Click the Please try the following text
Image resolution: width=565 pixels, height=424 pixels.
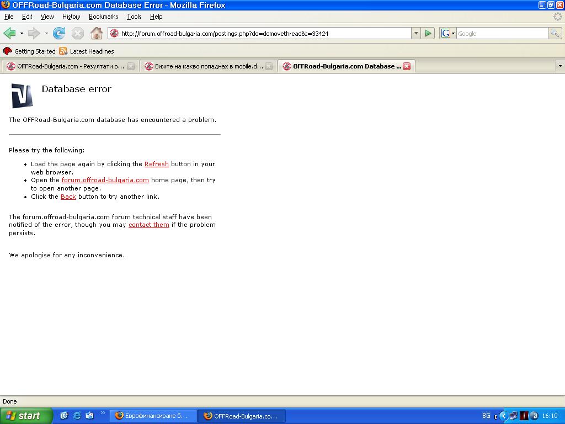click(47, 150)
